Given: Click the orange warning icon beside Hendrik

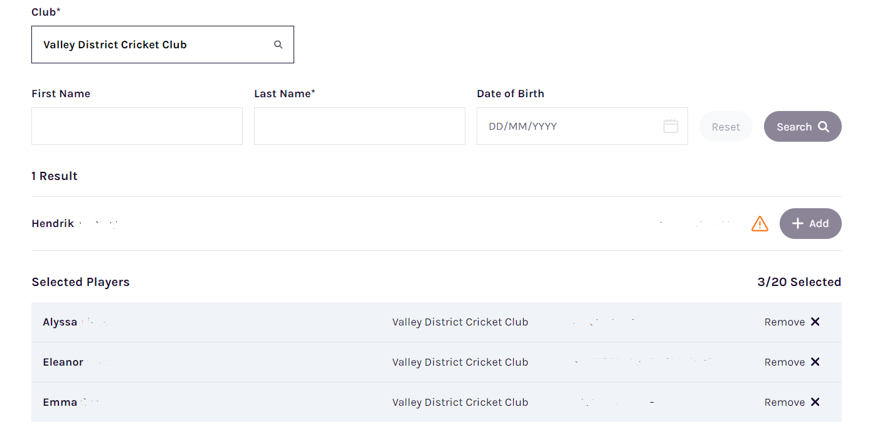Looking at the screenshot, I should click(x=760, y=223).
